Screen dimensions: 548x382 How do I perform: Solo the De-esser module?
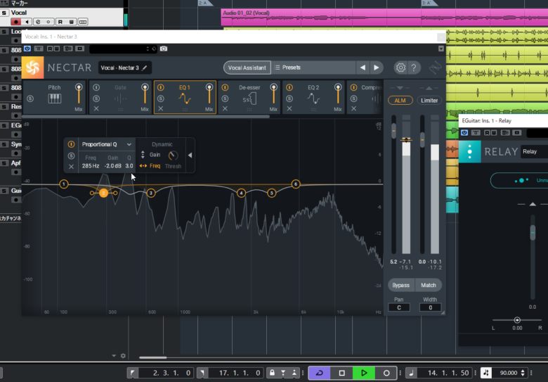click(x=225, y=98)
